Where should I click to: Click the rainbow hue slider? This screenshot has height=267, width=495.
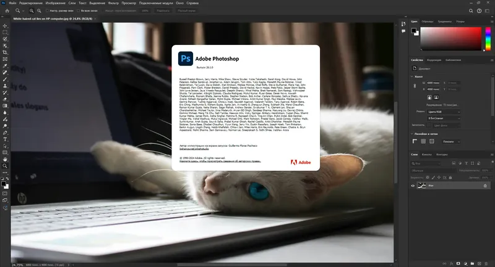point(488,39)
